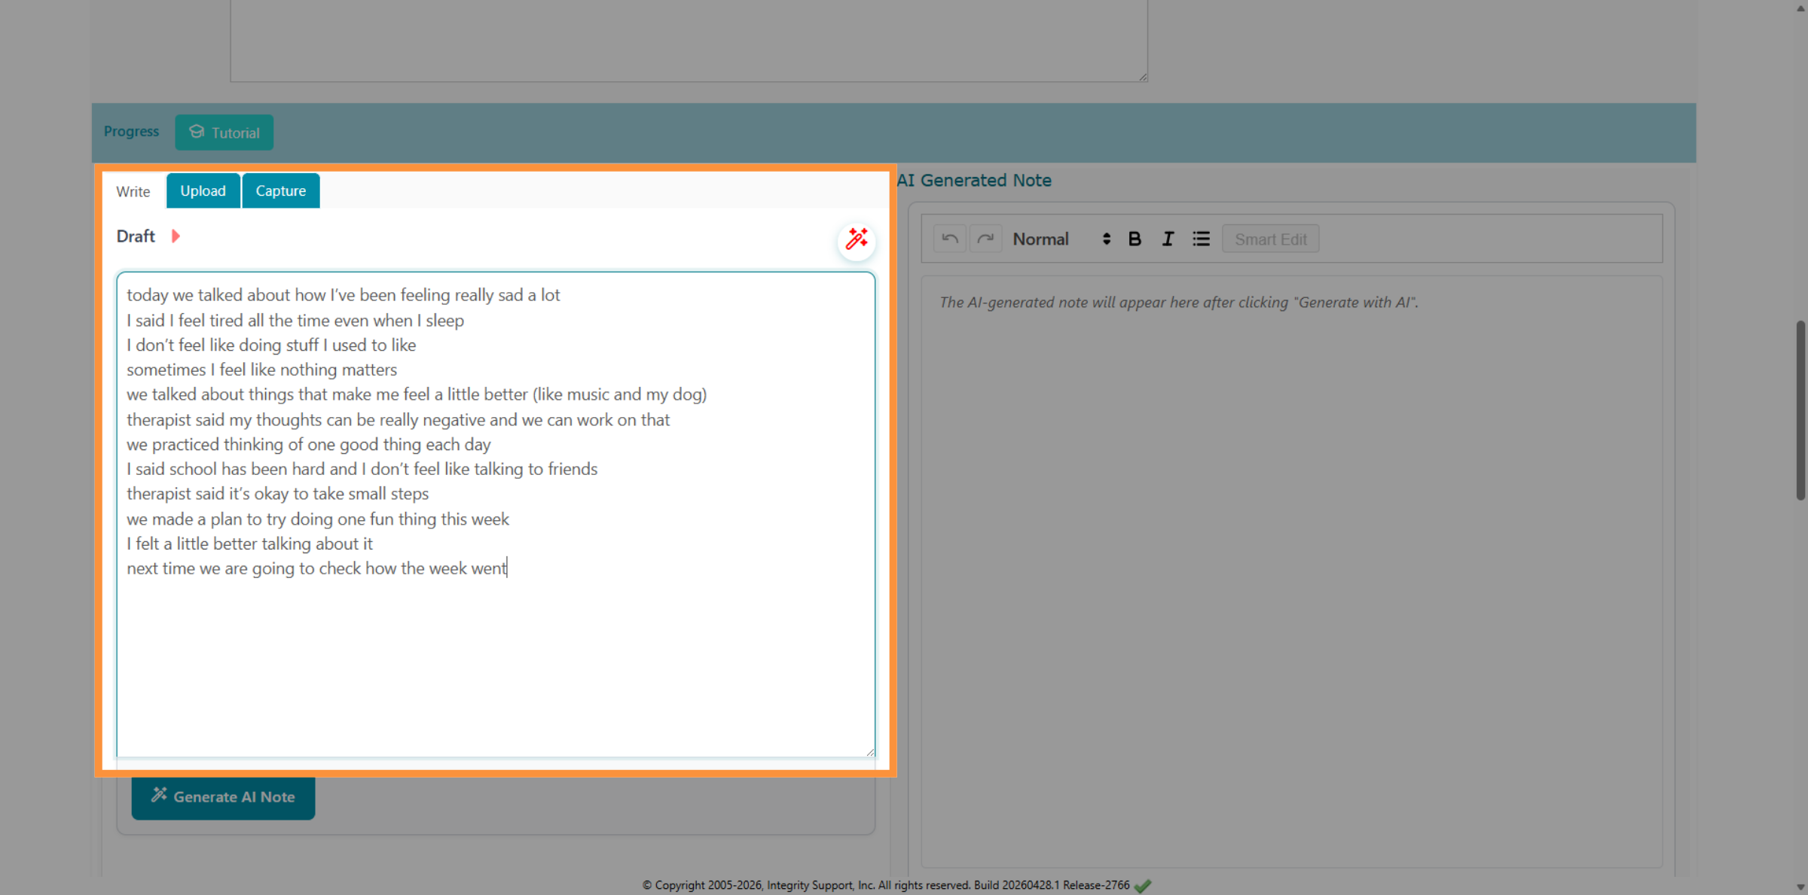Click the page vertical scrollbar thumb
This screenshot has height=895, width=1808.
coord(1800,410)
